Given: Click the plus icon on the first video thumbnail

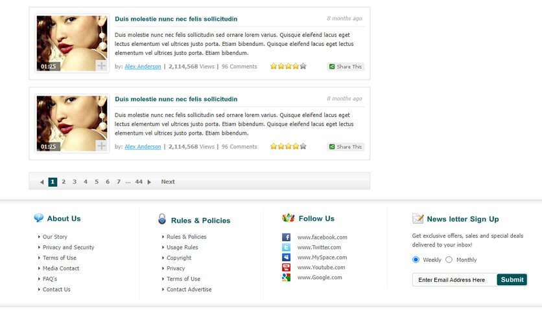Looking at the screenshot, I should pyautogui.click(x=101, y=65).
